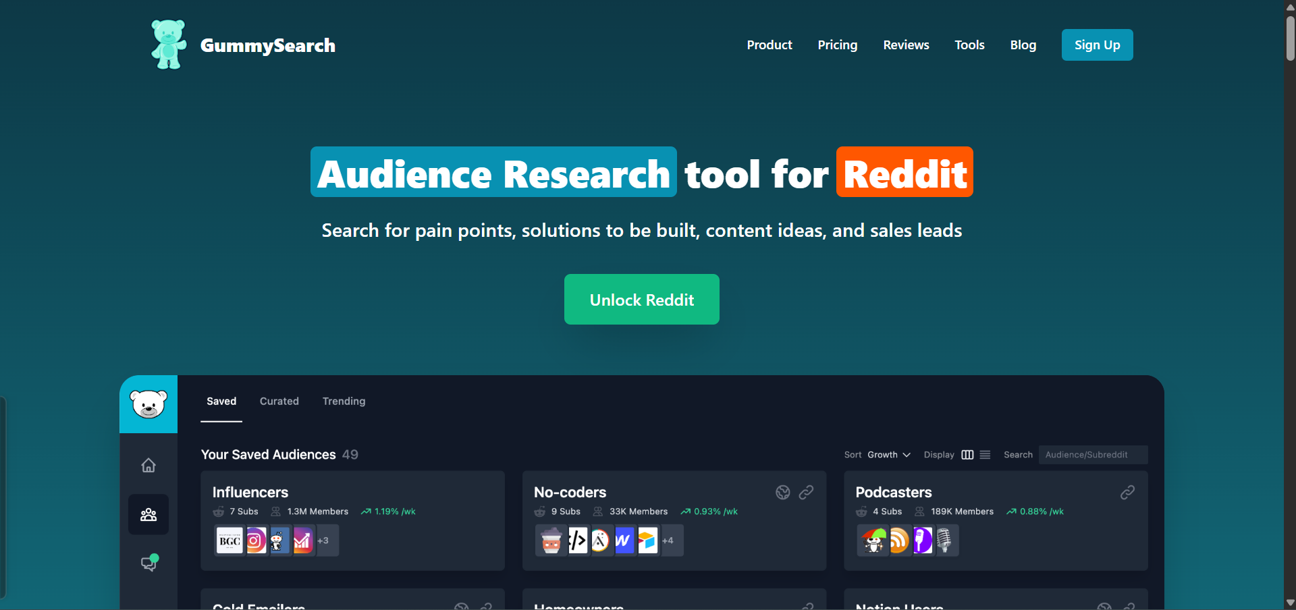1296x610 pixels.
Task: Show the +3 more subs in Influencers
Action: [x=323, y=540]
